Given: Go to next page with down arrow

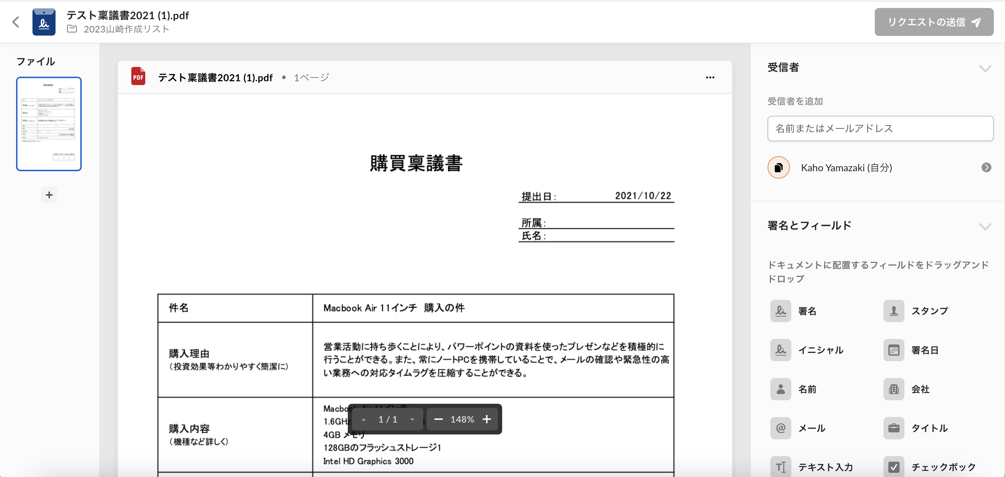Looking at the screenshot, I should [x=412, y=419].
